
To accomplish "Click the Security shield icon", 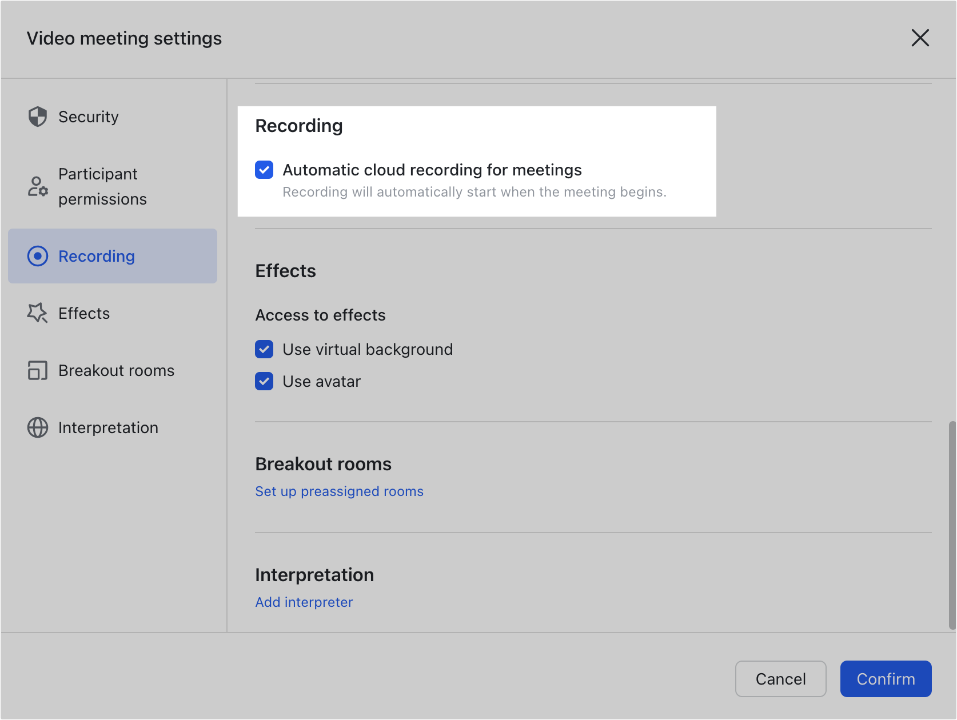I will click(x=38, y=117).
